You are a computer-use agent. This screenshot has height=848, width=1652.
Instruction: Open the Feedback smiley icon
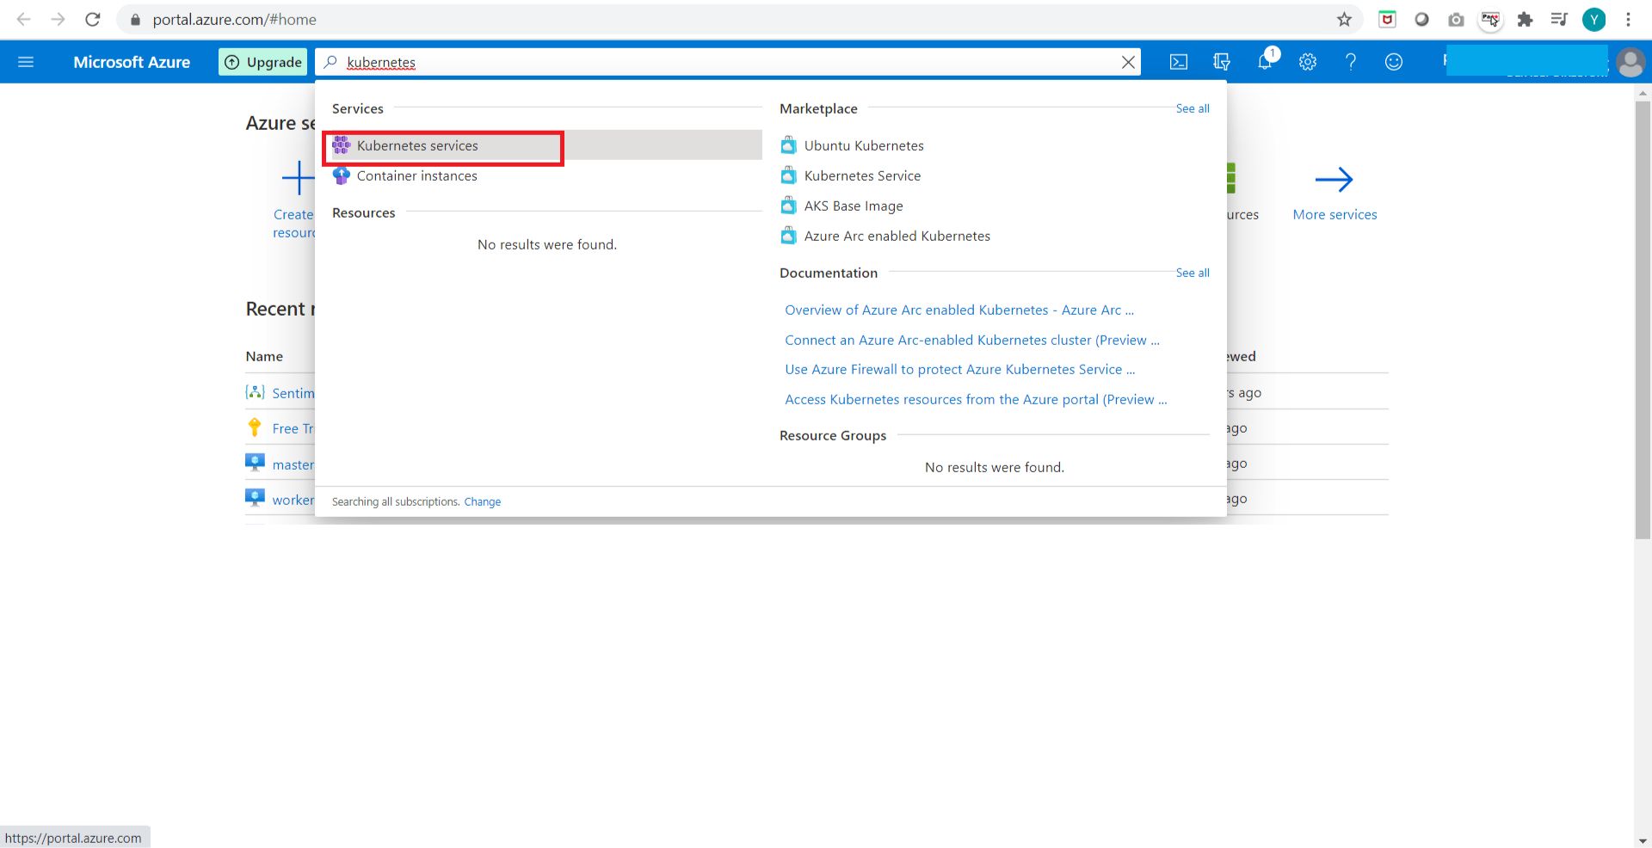point(1394,62)
